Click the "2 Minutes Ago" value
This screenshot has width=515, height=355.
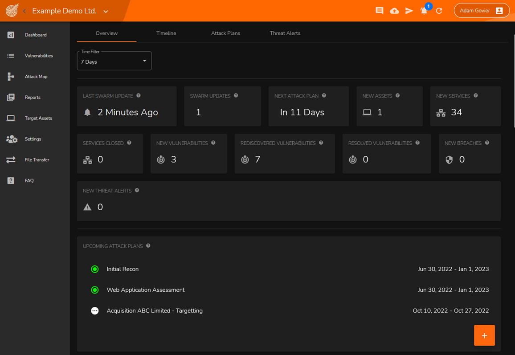tap(128, 112)
